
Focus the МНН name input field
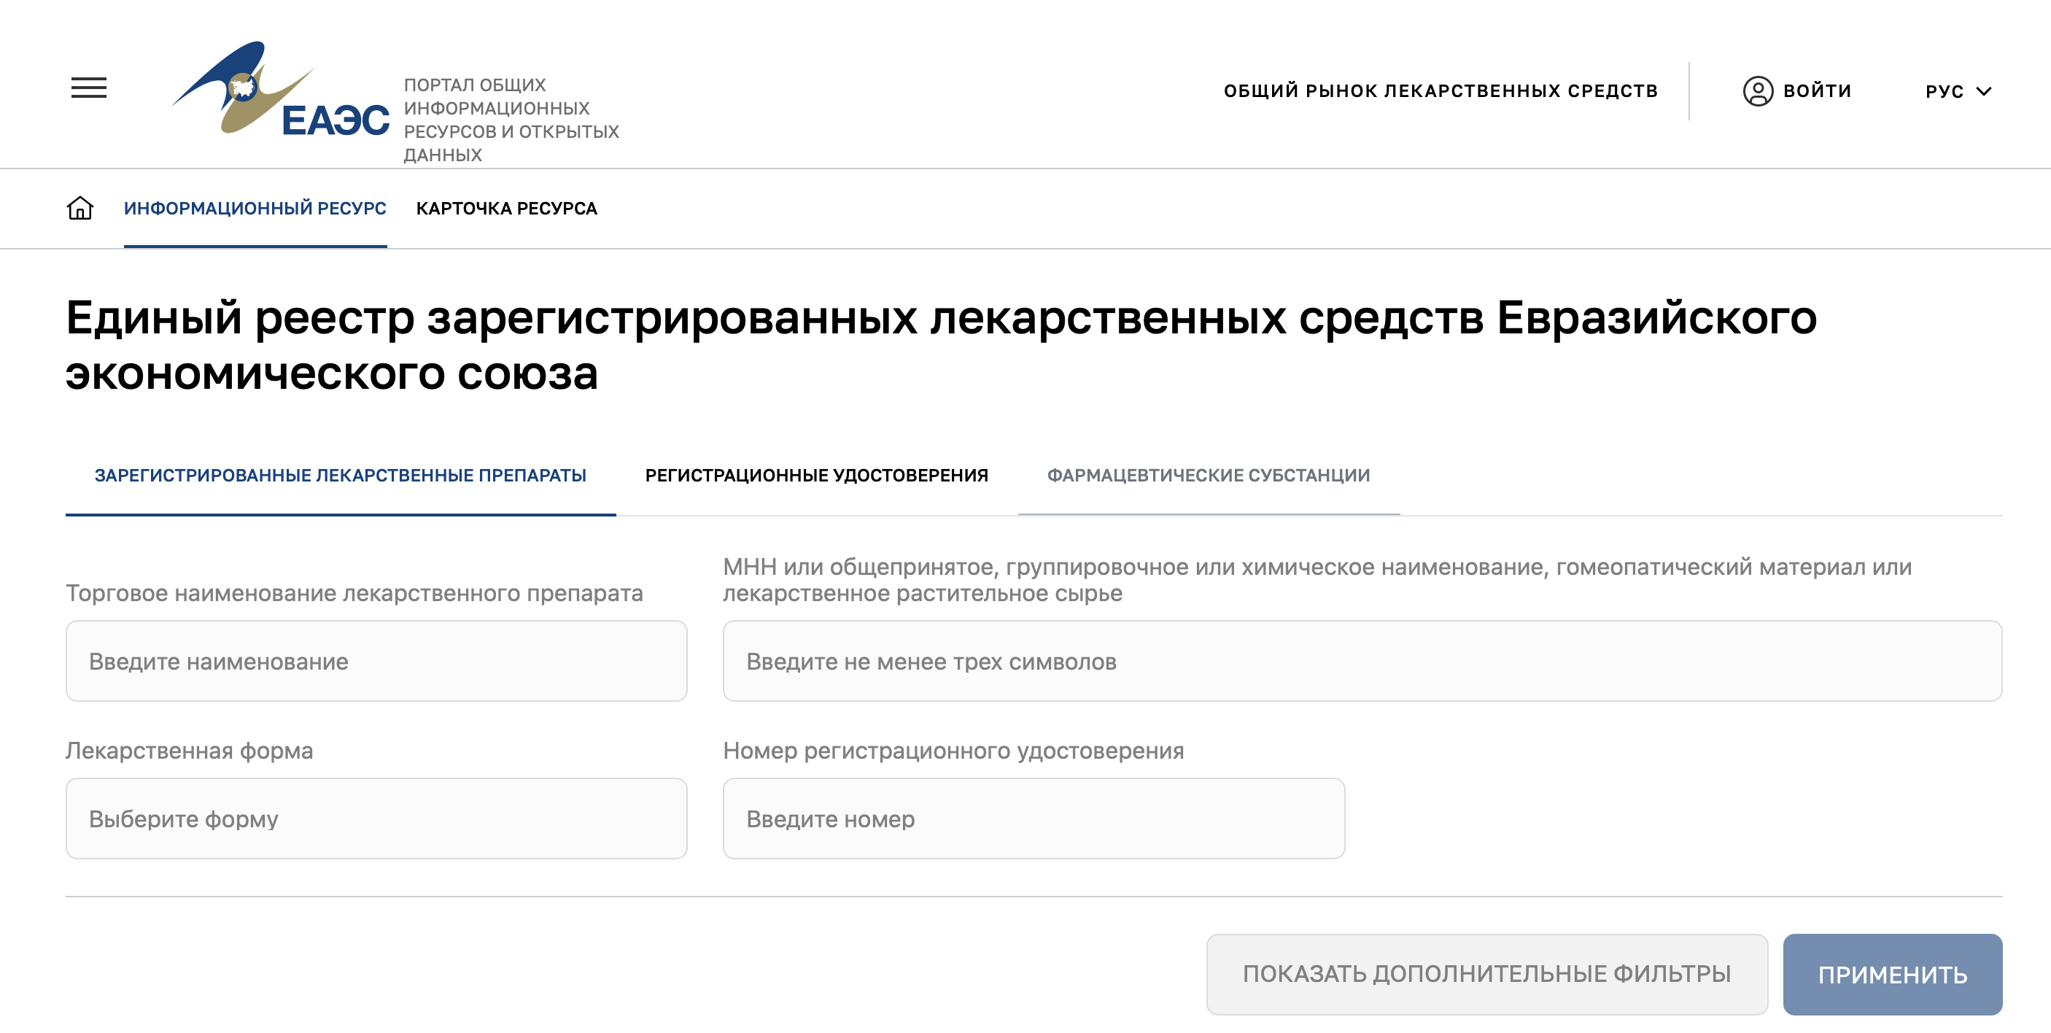pyautogui.click(x=1362, y=661)
